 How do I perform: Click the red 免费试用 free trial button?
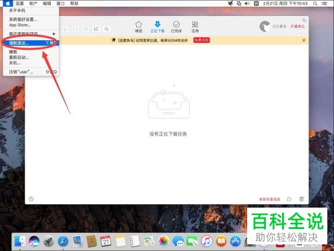tap(201, 40)
